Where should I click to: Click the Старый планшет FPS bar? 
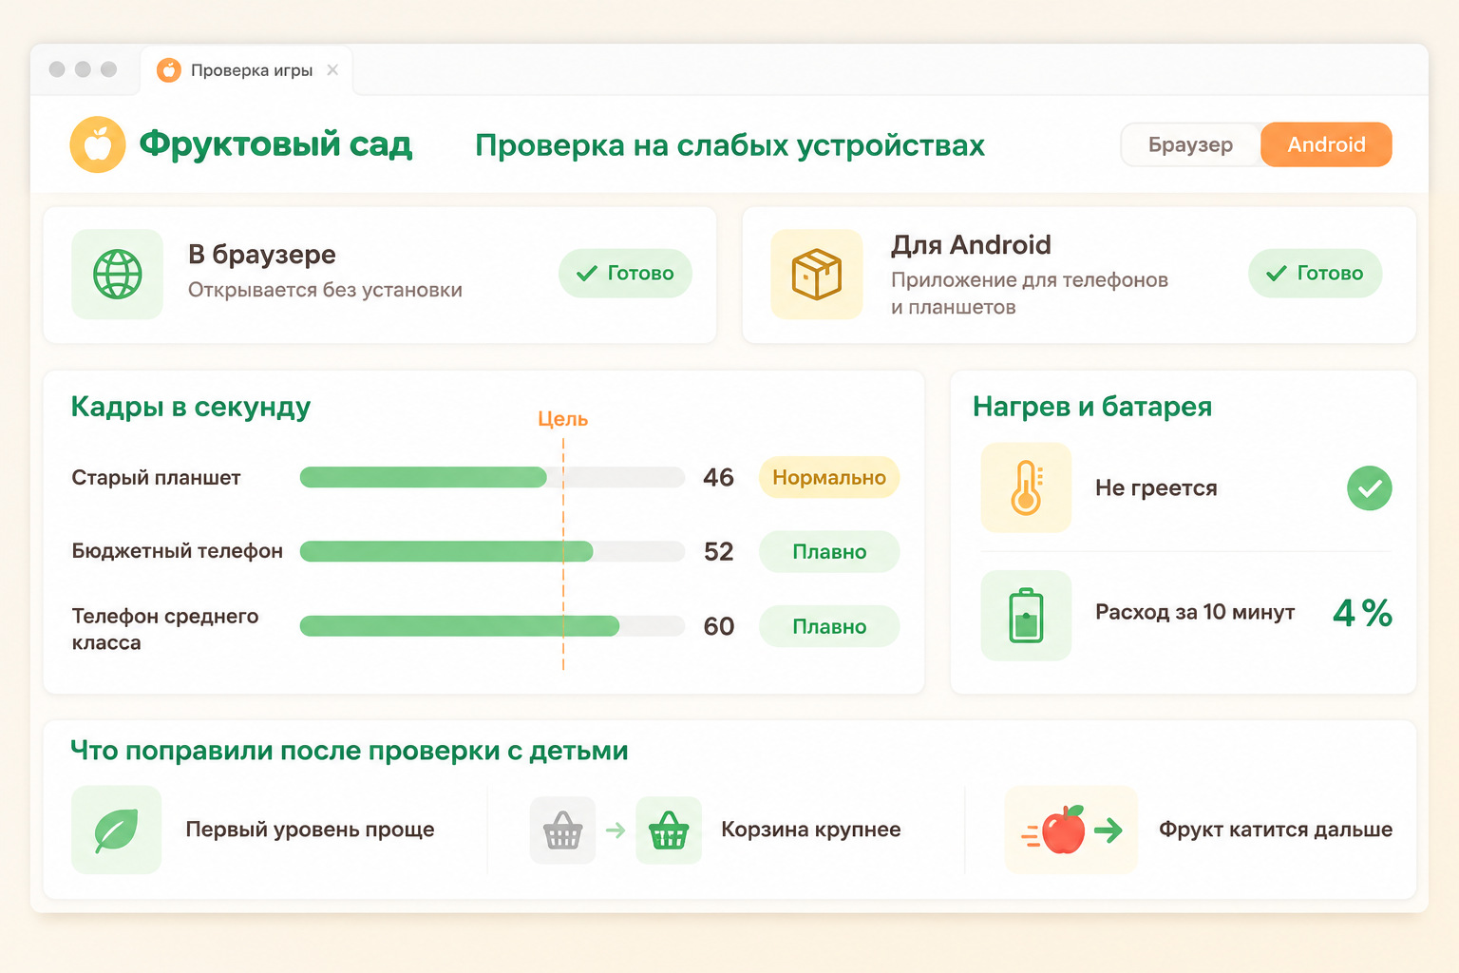[x=492, y=477]
